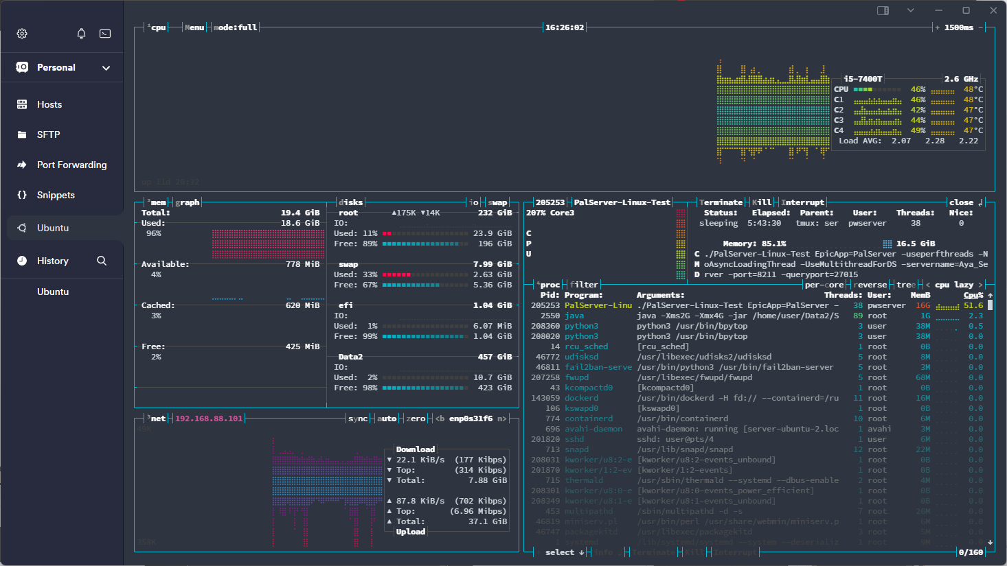Image resolution: width=1007 pixels, height=566 pixels.
Task: Open notifications bell icon
Action: pos(81,34)
